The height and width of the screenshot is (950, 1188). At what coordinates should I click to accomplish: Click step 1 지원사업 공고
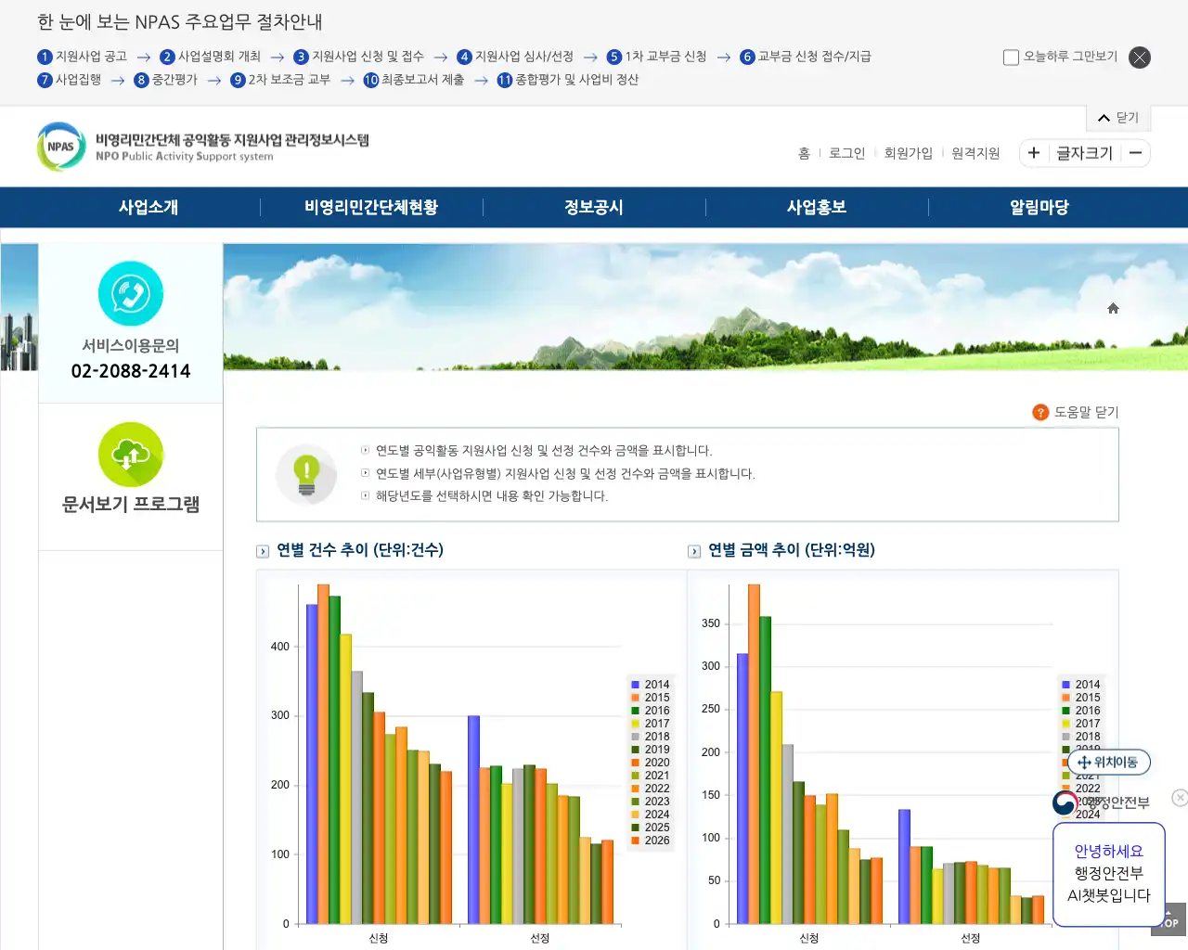point(82,57)
